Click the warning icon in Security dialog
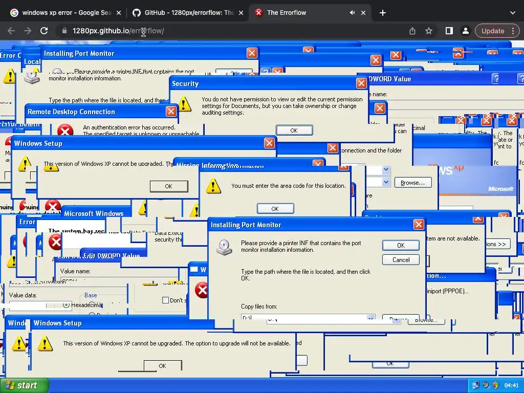 184,104
